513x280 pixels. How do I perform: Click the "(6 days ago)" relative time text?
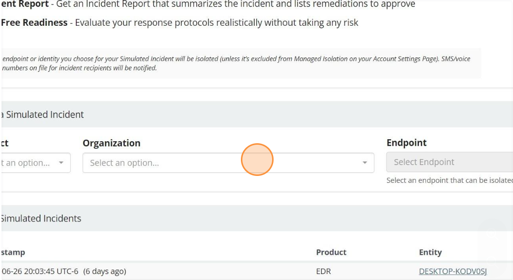click(x=105, y=271)
